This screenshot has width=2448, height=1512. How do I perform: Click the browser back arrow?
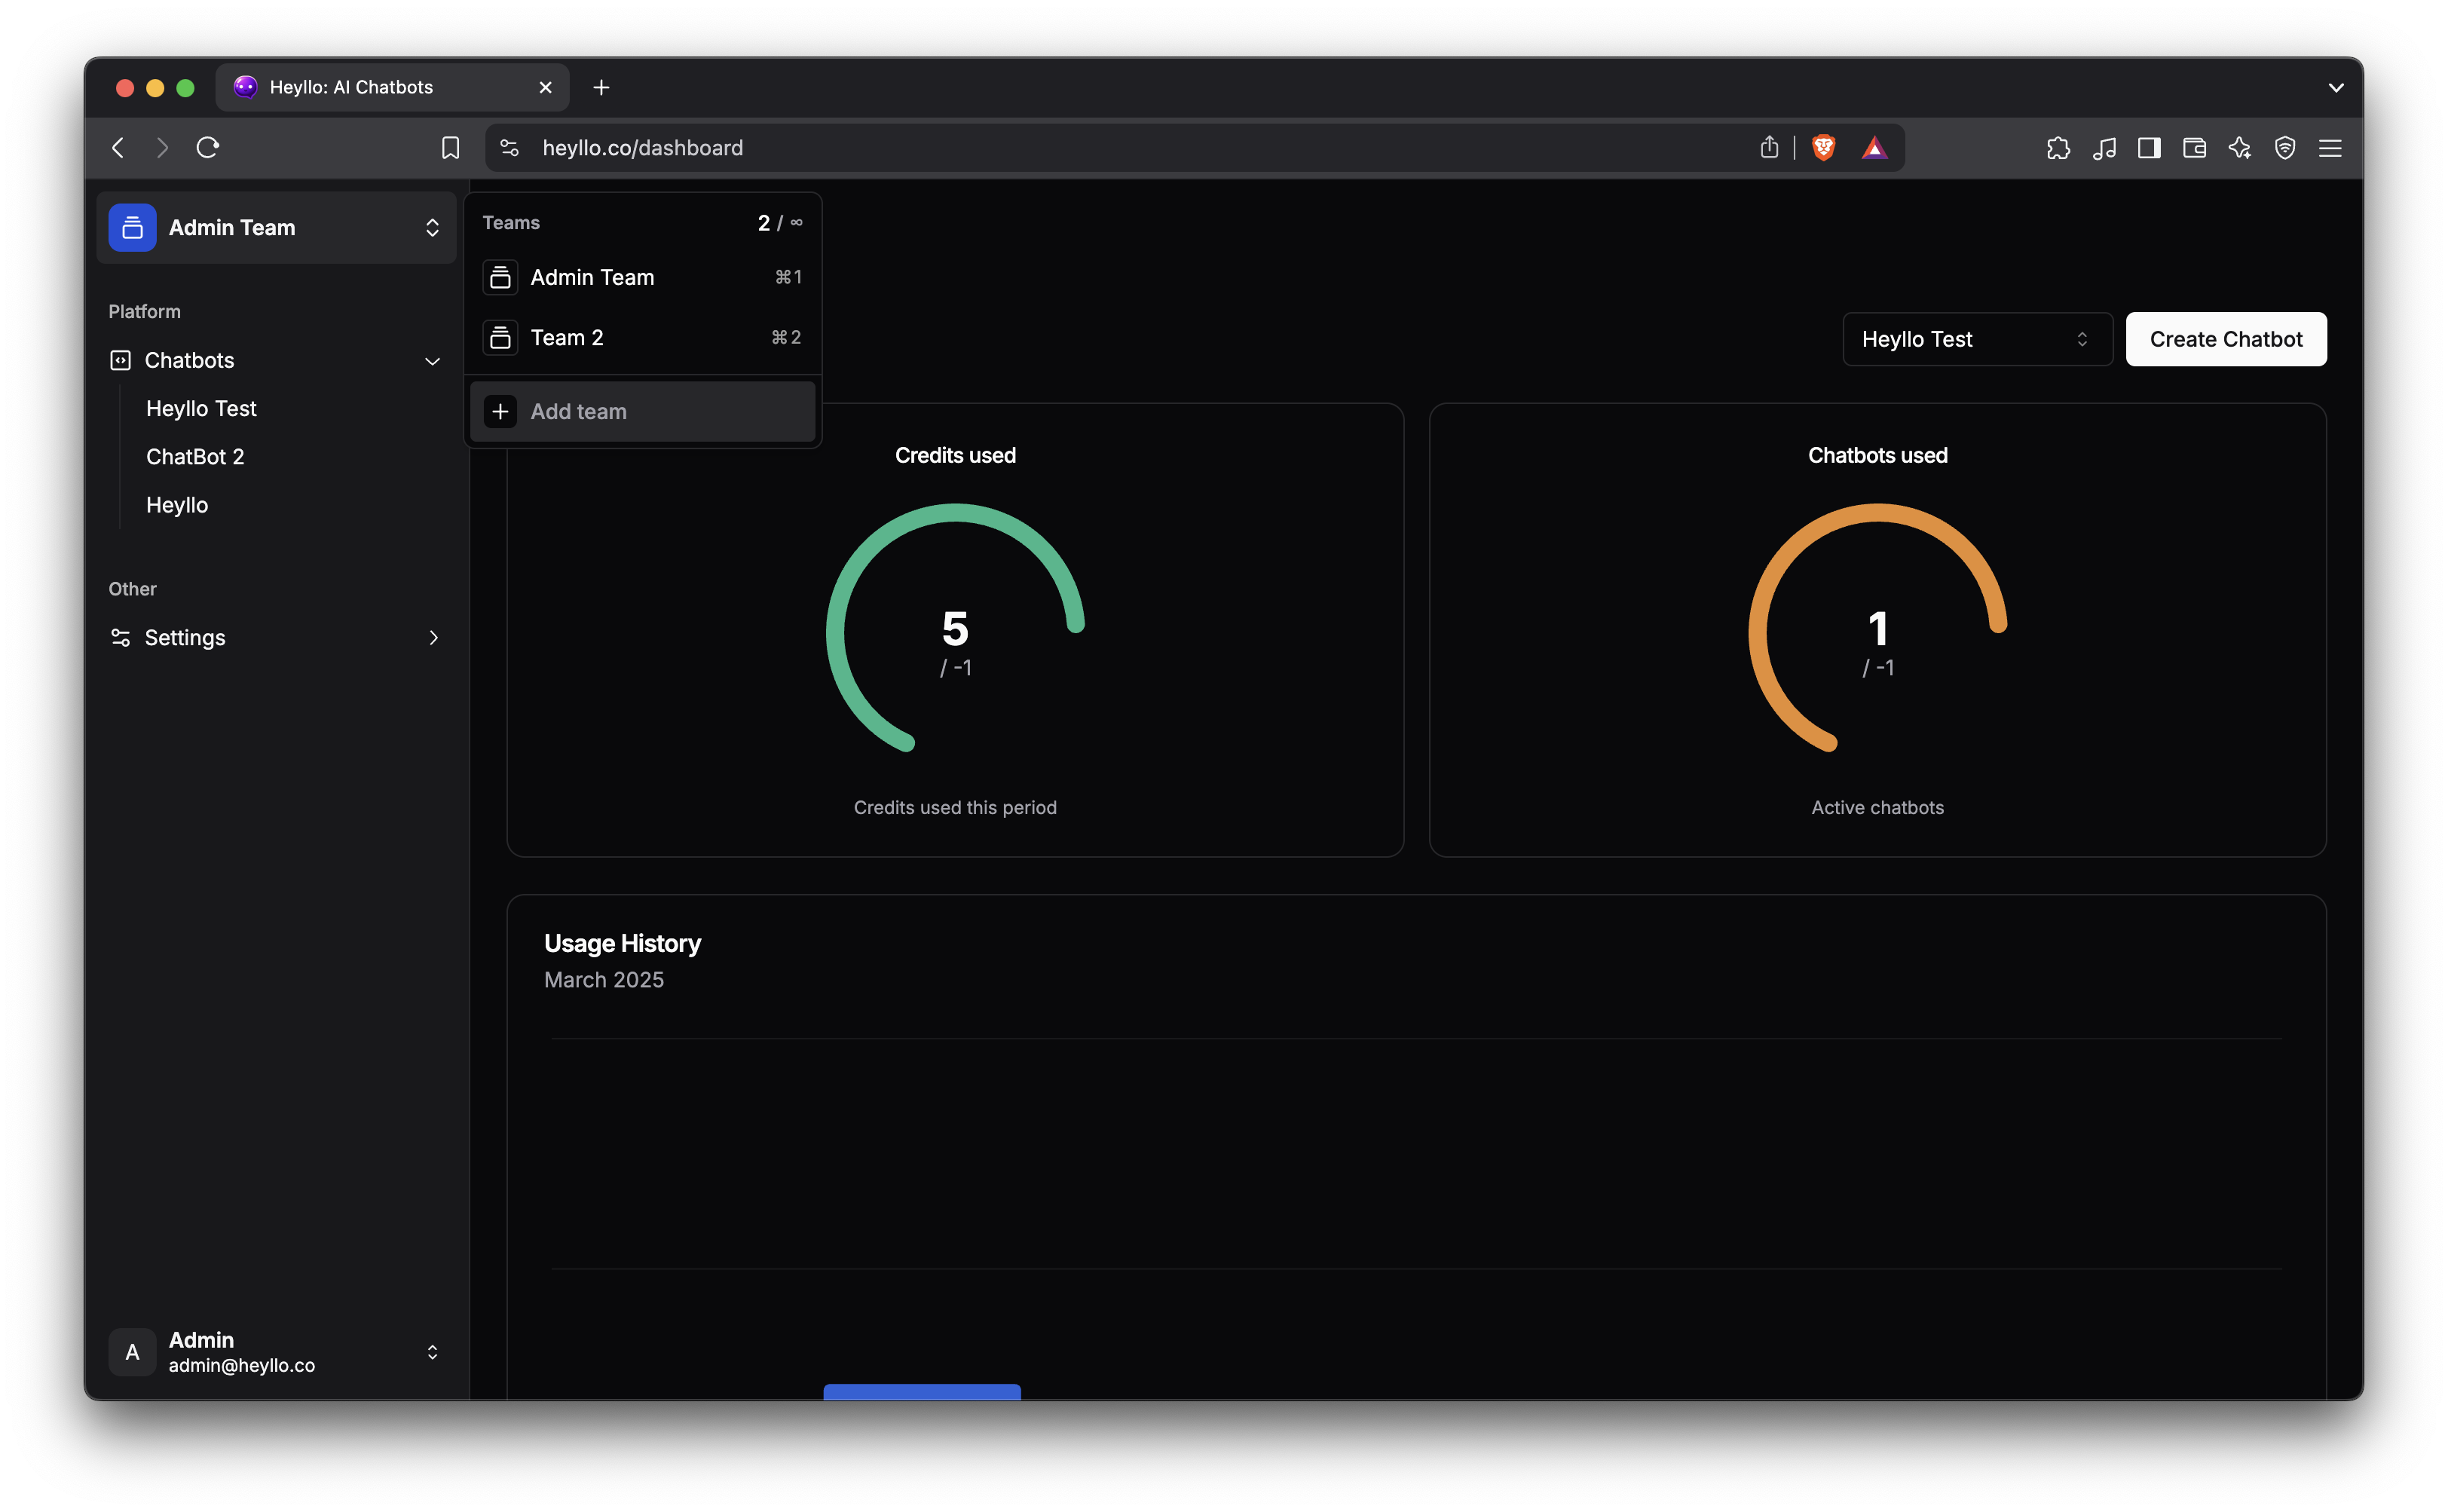118,148
